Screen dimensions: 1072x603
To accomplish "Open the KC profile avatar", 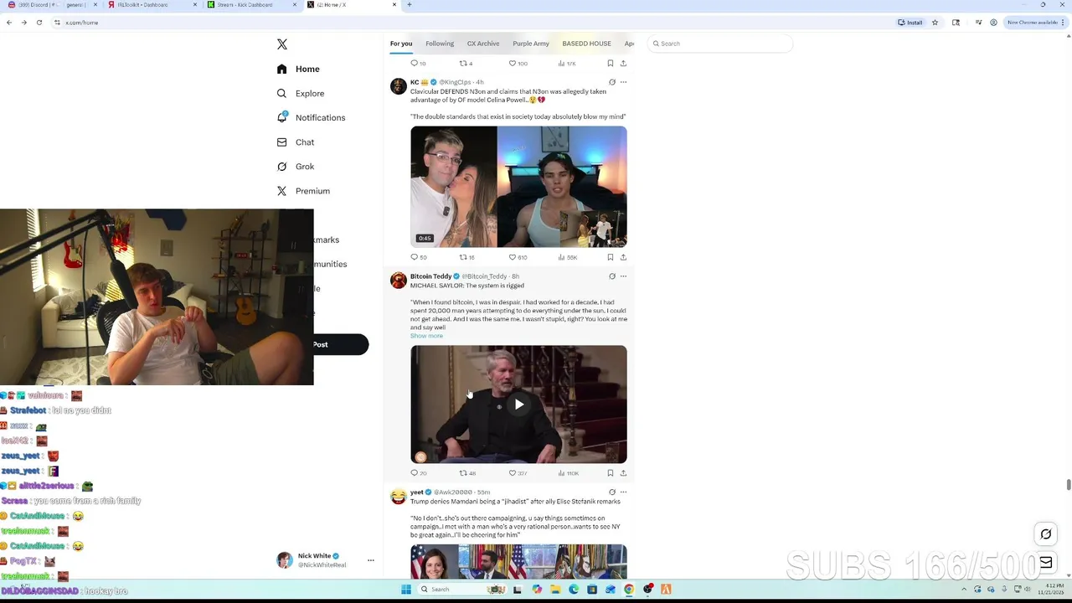I will tap(399, 86).
